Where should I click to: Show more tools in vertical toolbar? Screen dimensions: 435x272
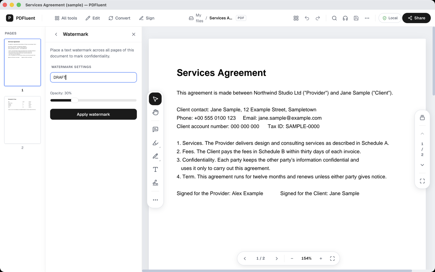coord(155,200)
